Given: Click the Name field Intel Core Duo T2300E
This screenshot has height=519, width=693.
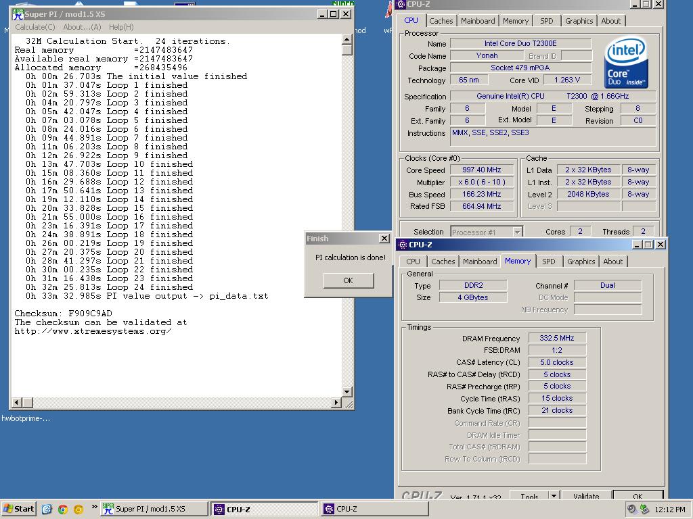Looking at the screenshot, I should click(x=520, y=43).
